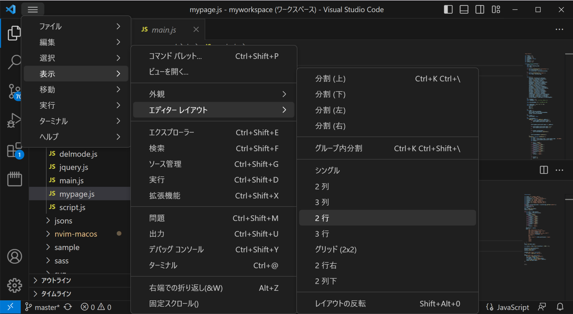Screen dimensions: 573x314
Task: Click the notifications bell in status bar
Action: click(x=560, y=307)
